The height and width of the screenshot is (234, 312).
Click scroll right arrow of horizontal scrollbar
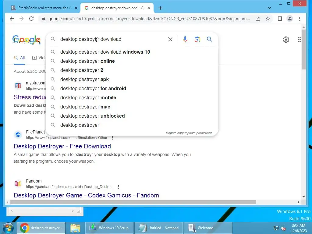299,202
